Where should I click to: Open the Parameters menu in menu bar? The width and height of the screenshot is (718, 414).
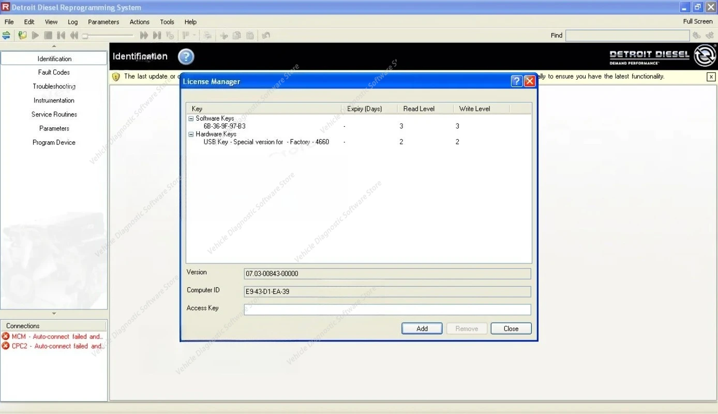(103, 22)
